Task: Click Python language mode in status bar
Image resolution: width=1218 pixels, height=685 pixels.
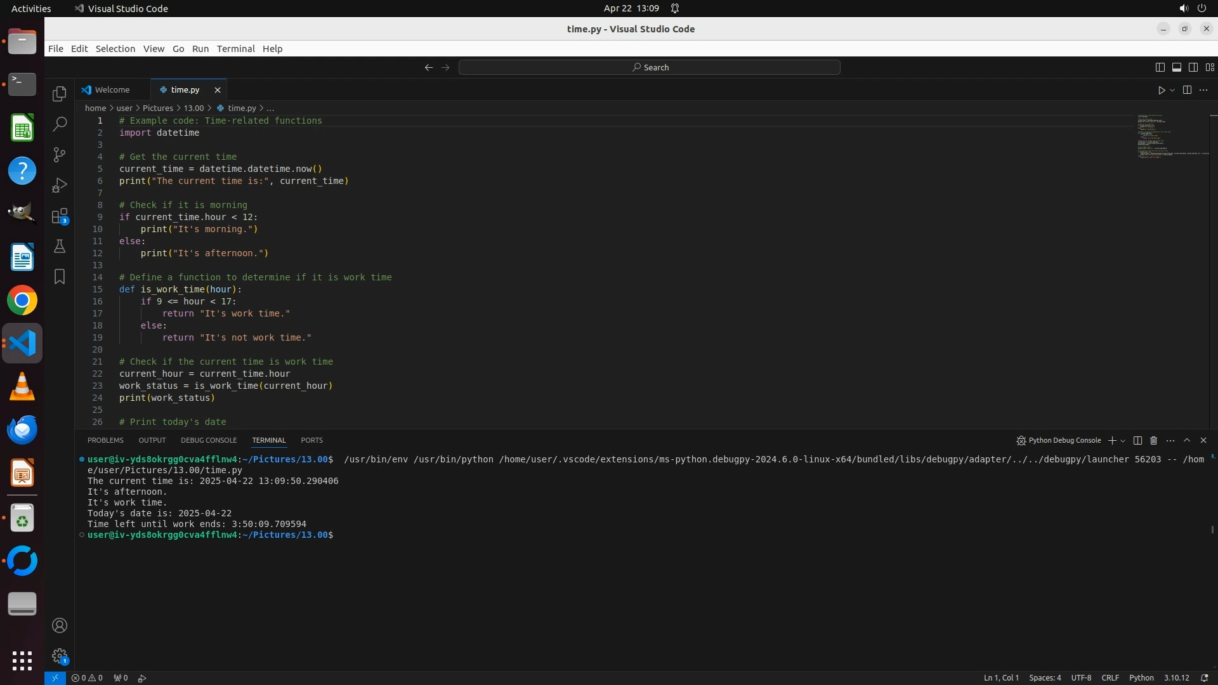Action: (x=1141, y=677)
